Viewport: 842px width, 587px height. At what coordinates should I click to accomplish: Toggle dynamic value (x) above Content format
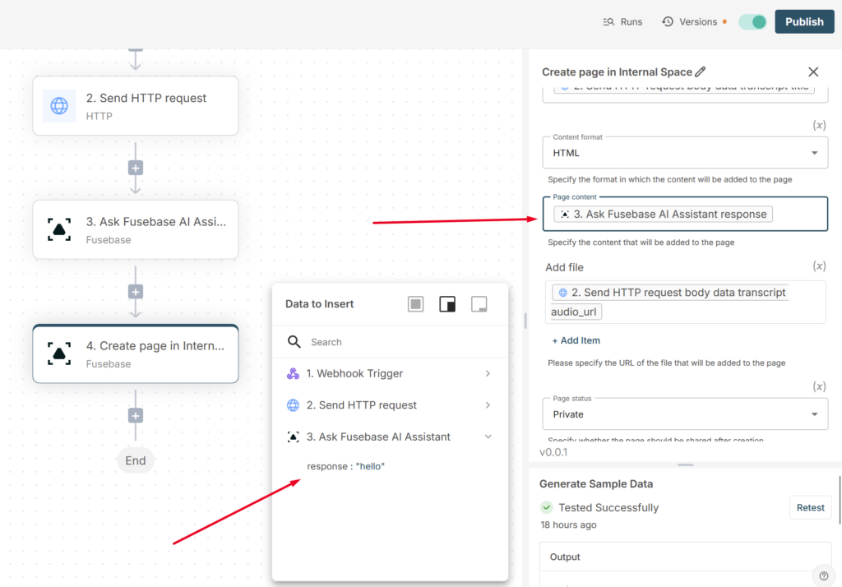(x=819, y=125)
